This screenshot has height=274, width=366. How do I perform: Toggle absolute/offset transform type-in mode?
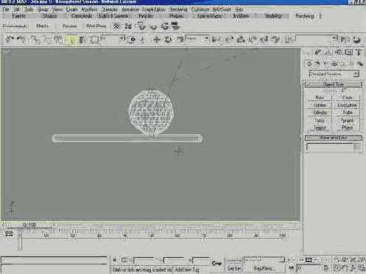pos(124,260)
